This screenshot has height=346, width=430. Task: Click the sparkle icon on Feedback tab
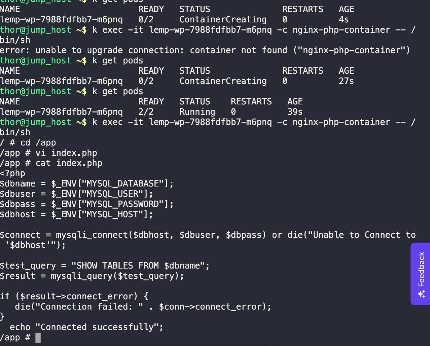click(x=421, y=294)
